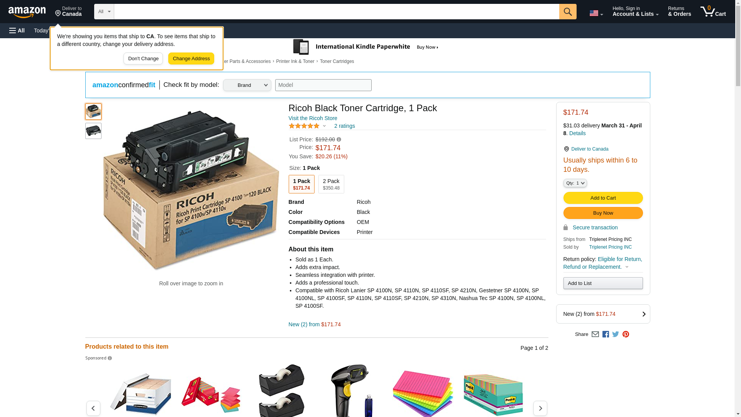
Task: Share via email icon
Action: (x=595, y=334)
